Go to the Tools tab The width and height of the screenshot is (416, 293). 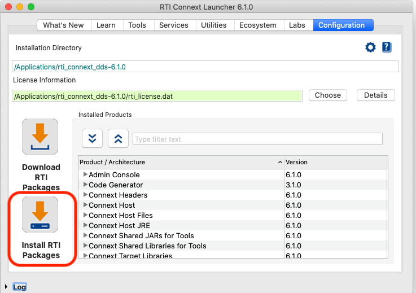[137, 25]
